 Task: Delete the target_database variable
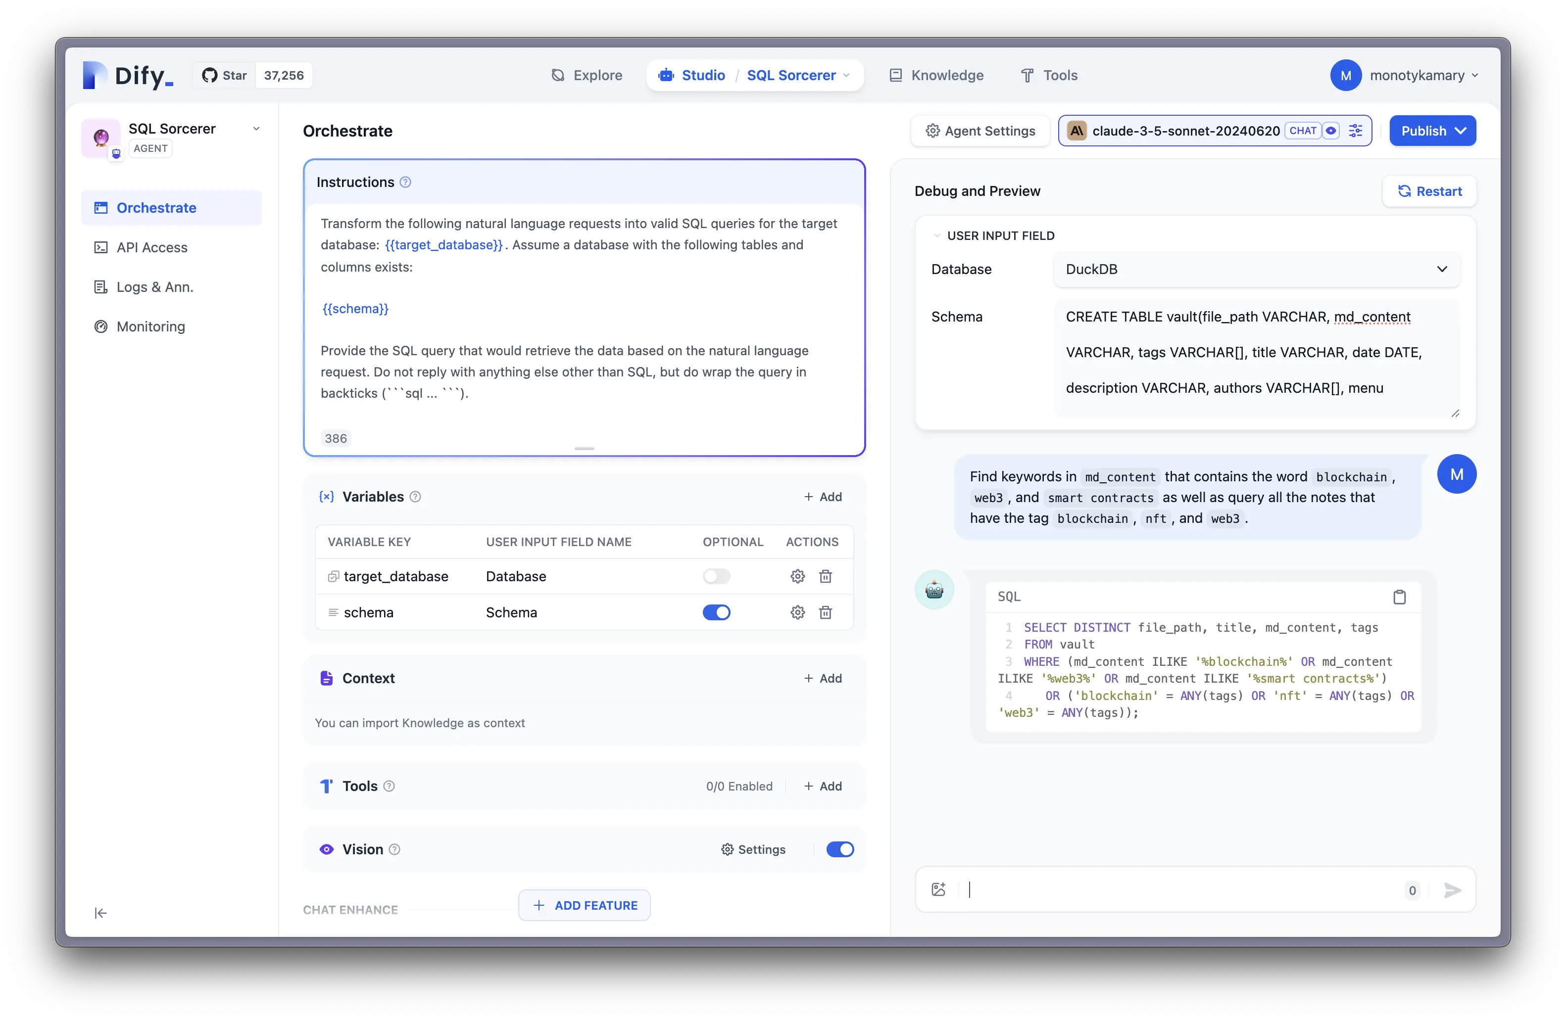[825, 576]
